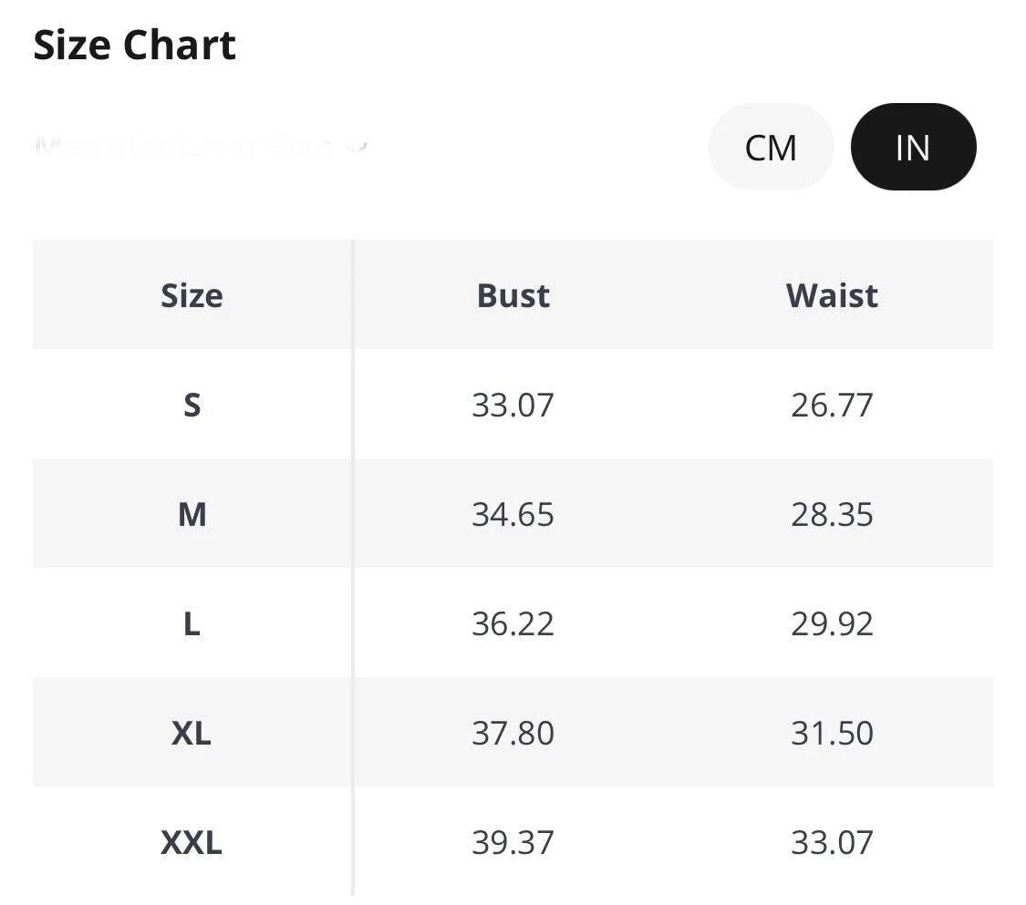Select the XXL size row label

pyautogui.click(x=192, y=842)
